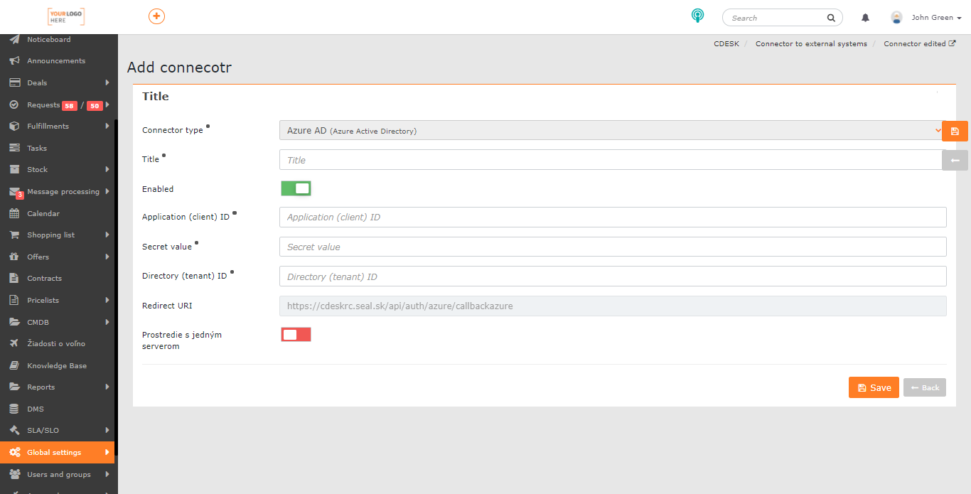This screenshot has height=494, width=971.
Task: Click the Pricelists document icon
Action: [x=14, y=300]
